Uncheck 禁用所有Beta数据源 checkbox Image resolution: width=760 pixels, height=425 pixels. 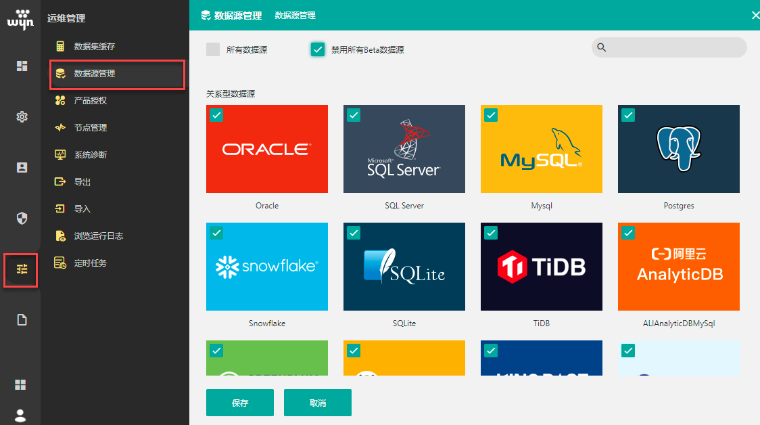[x=318, y=49]
